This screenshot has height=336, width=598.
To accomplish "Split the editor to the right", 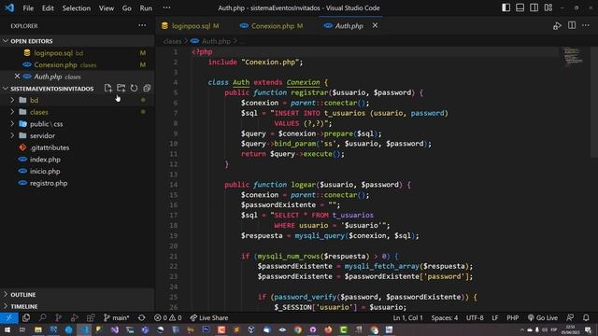I will [572, 25].
